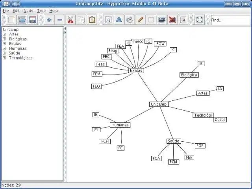Click the insert image icon
Viewport: 252px width, 189px height.
(162, 20)
